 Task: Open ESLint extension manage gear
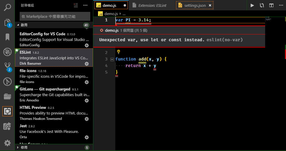pyautogui.click(x=87, y=63)
